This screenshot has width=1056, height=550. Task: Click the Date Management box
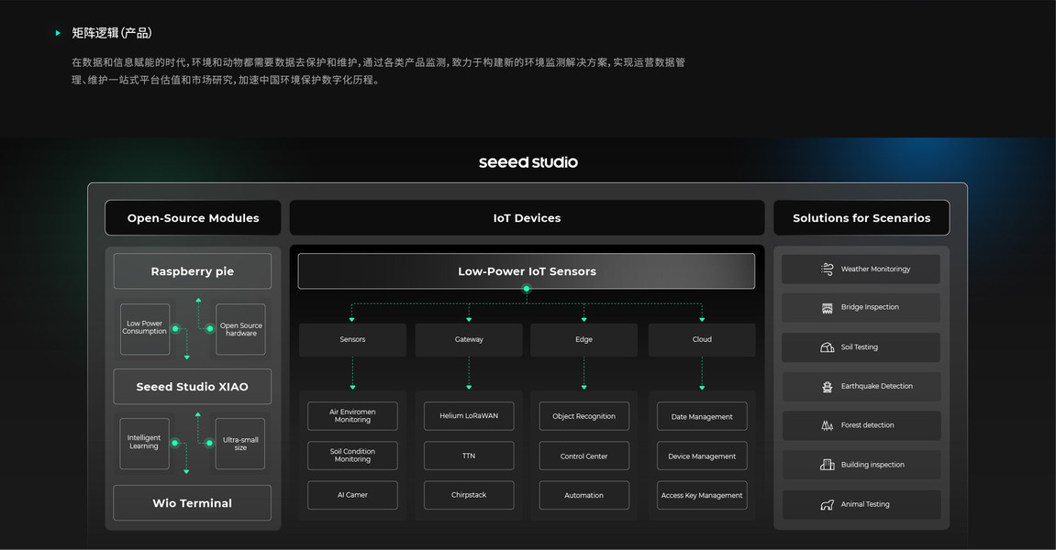click(x=702, y=416)
